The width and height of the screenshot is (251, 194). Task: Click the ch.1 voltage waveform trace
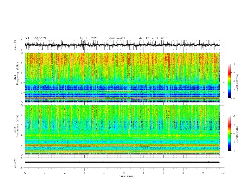pyautogui.click(x=122, y=45)
